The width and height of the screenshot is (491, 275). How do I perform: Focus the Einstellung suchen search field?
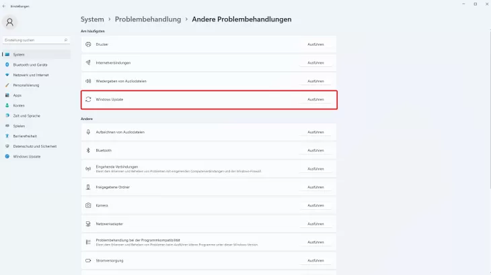point(32,40)
